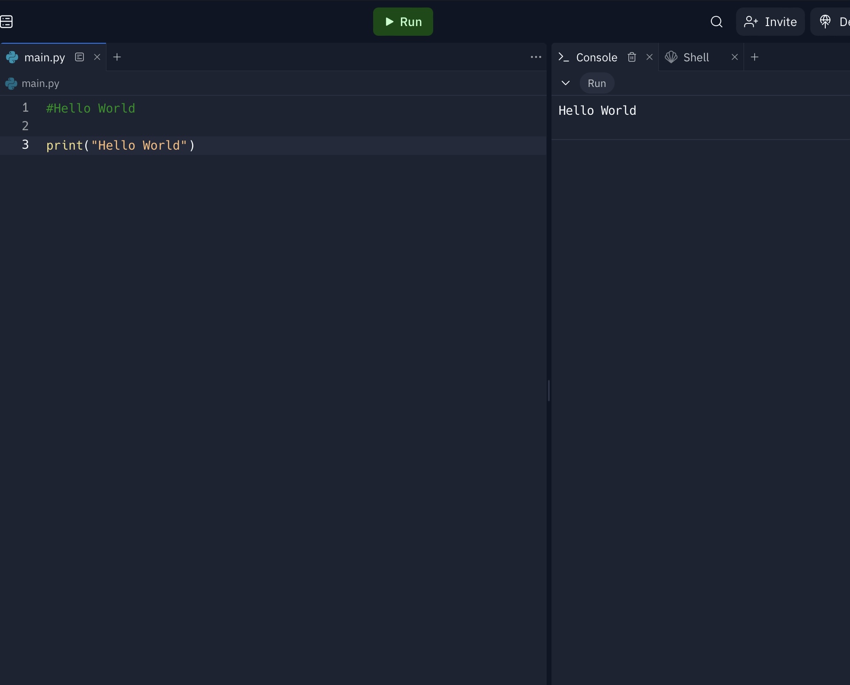Toggle the sidebar panel icon at top left
Viewport: 850px width, 685px height.
point(7,22)
